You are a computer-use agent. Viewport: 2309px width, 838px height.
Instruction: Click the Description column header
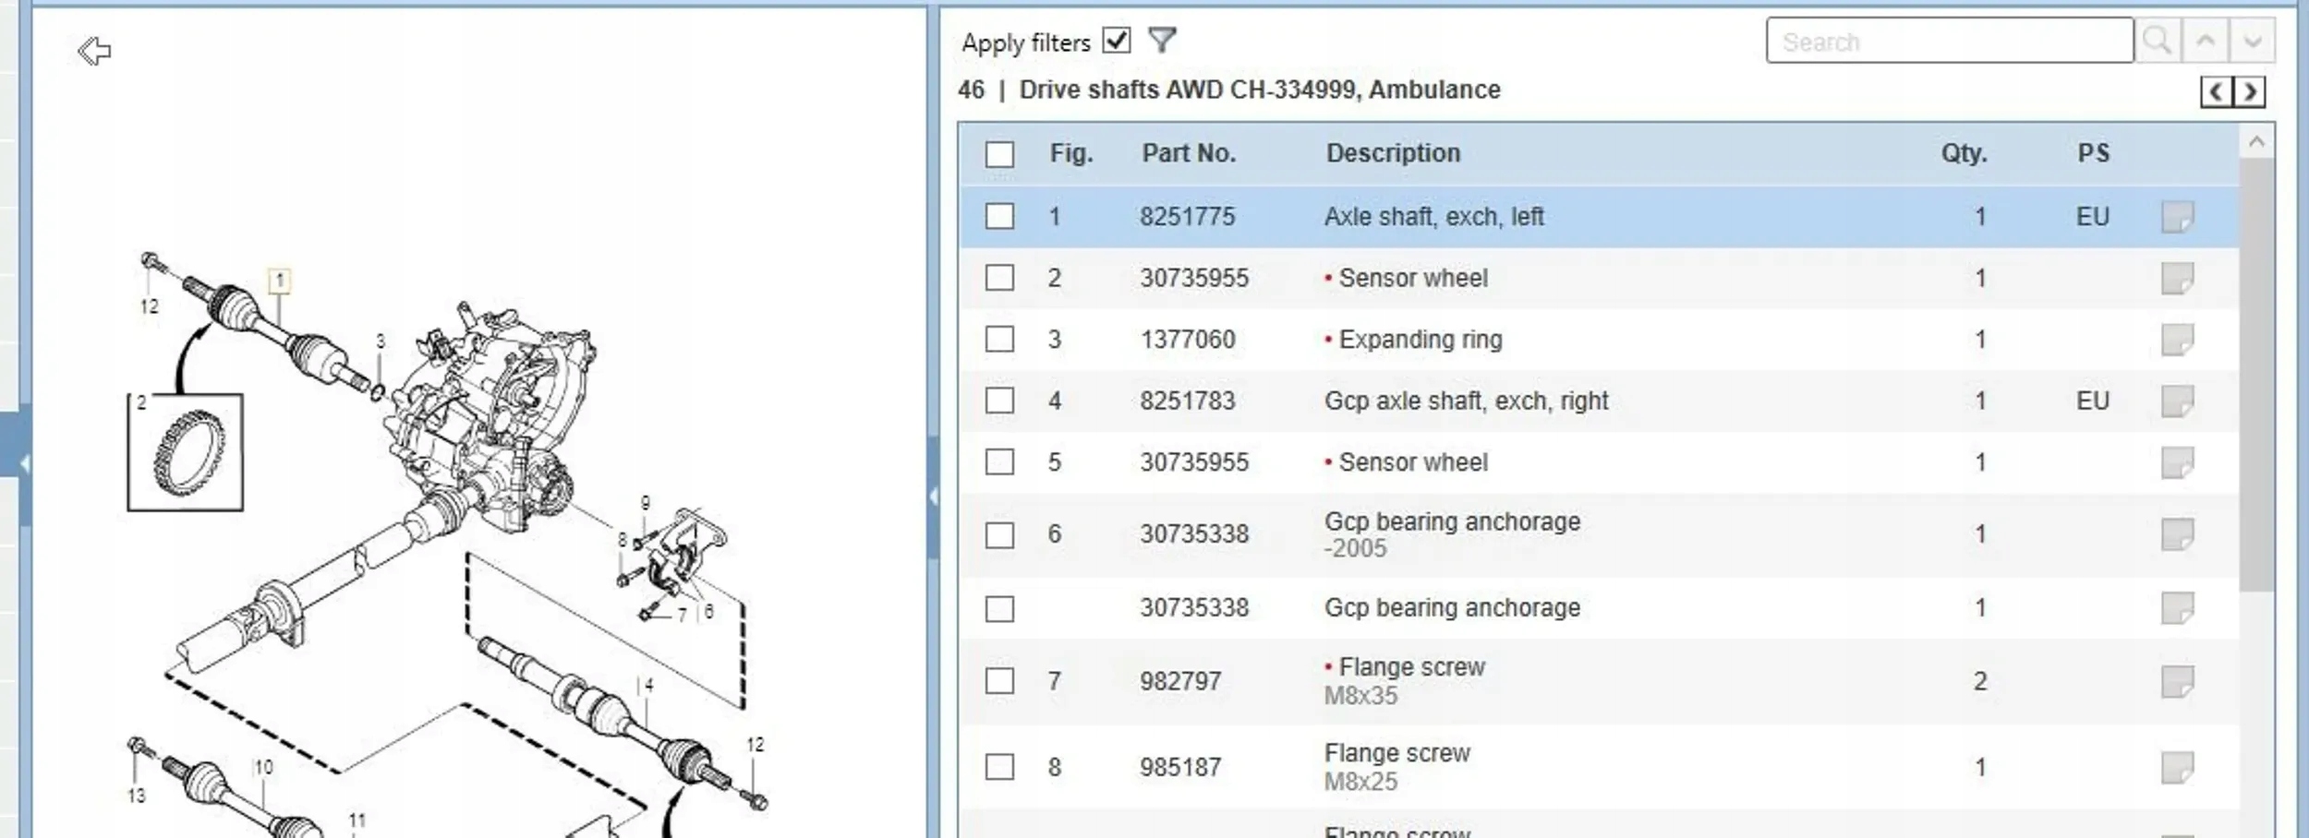coord(1393,153)
